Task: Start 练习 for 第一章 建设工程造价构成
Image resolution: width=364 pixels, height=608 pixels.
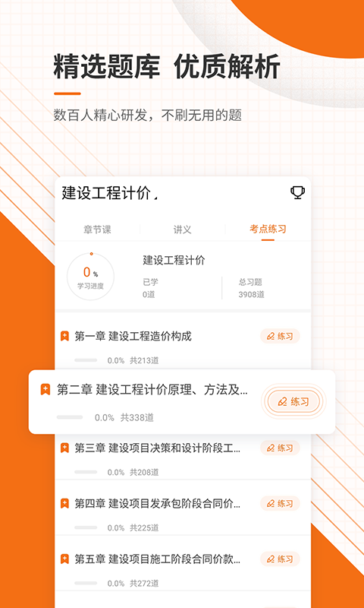Action: click(x=280, y=336)
